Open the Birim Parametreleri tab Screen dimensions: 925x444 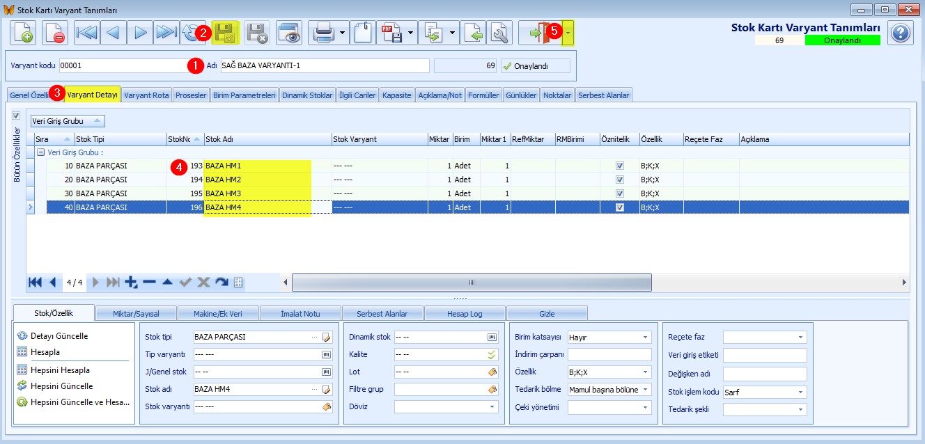(244, 95)
